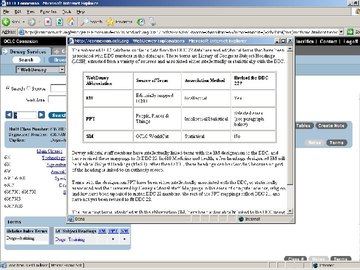The image size is (360, 270).
Task: Click the Logoff link in header
Action: [350, 41]
